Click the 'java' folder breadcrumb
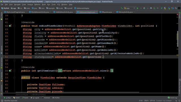Viewport: 181px width, 102px height. [x=35, y=8]
